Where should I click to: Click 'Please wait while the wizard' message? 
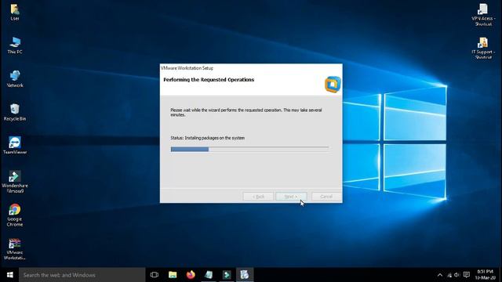[x=246, y=112]
